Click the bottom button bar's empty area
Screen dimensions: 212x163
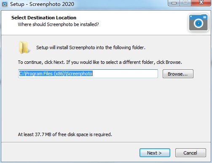70,152
